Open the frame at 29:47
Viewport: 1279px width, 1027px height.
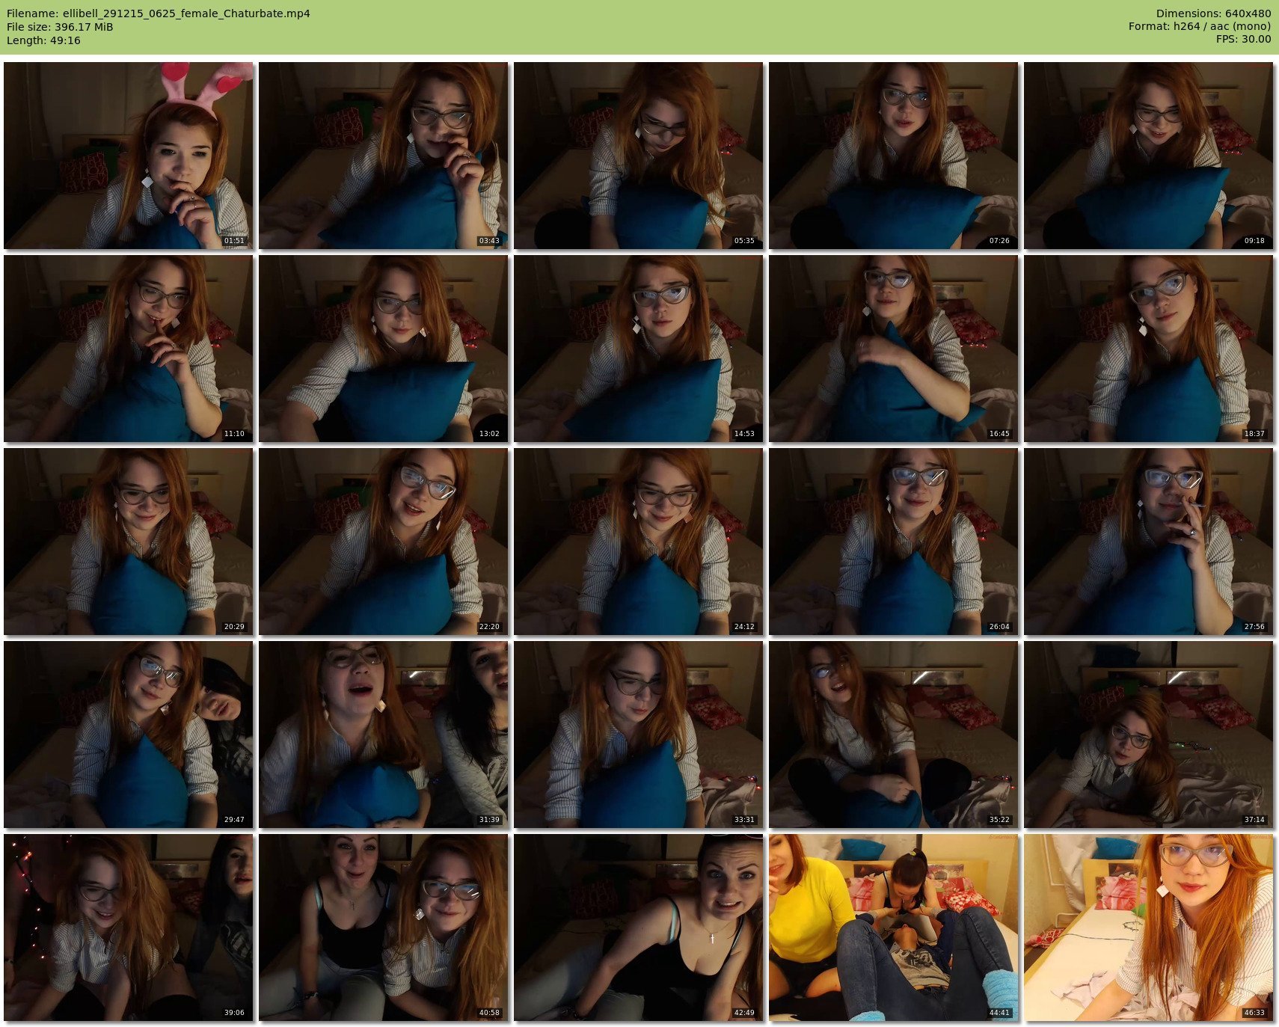coord(129,735)
